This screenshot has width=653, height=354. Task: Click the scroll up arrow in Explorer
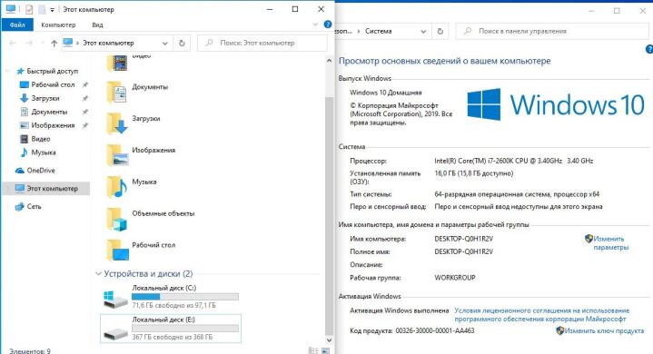point(329,61)
